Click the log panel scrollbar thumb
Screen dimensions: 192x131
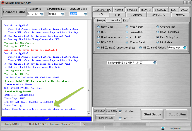pos(89,90)
